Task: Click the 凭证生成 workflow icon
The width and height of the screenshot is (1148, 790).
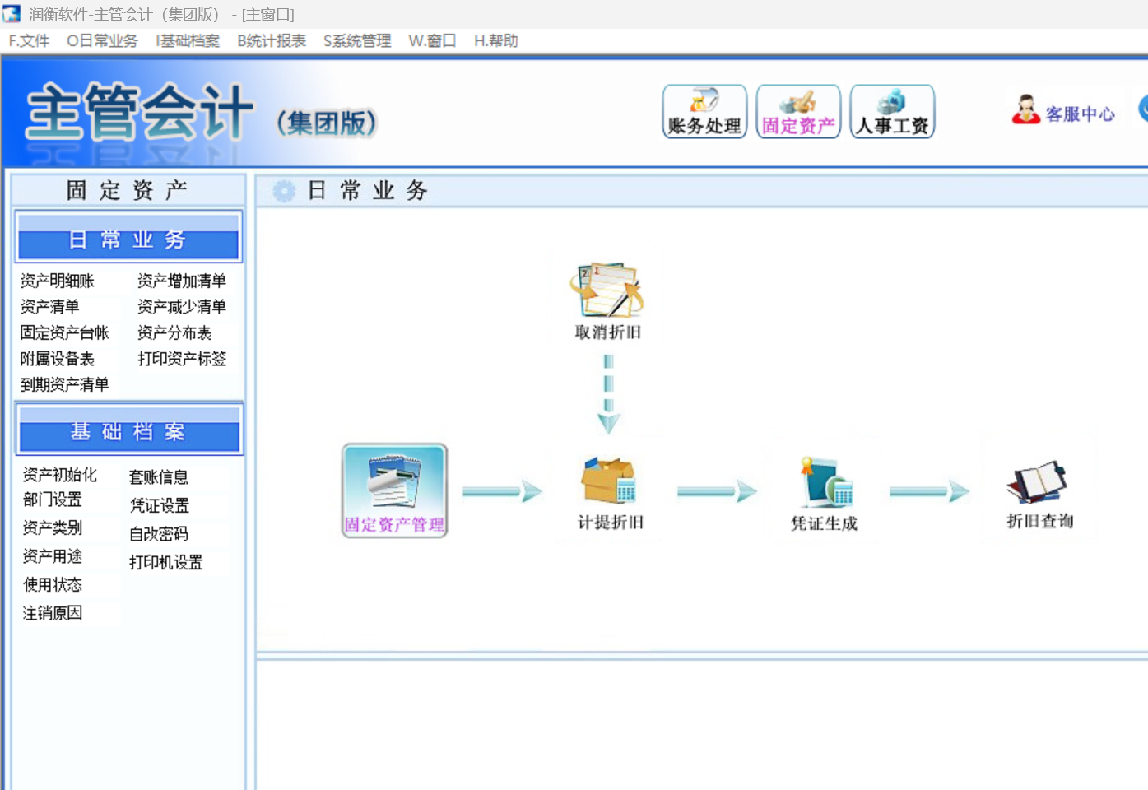Action: click(x=824, y=493)
